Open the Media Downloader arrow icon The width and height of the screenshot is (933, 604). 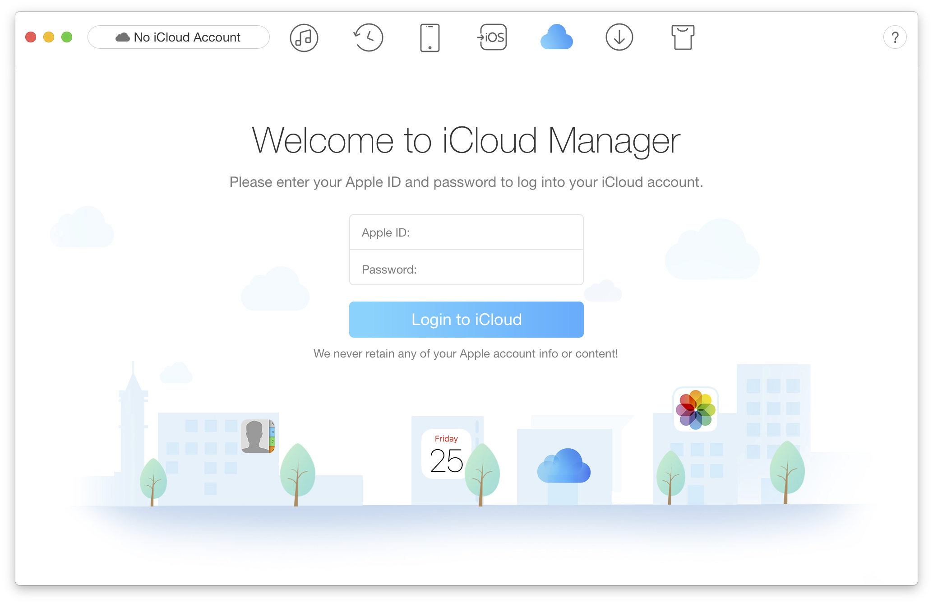click(619, 37)
